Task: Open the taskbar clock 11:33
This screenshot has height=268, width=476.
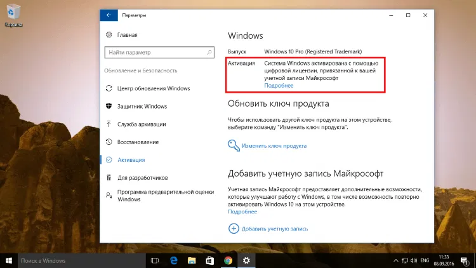Action: point(444,261)
